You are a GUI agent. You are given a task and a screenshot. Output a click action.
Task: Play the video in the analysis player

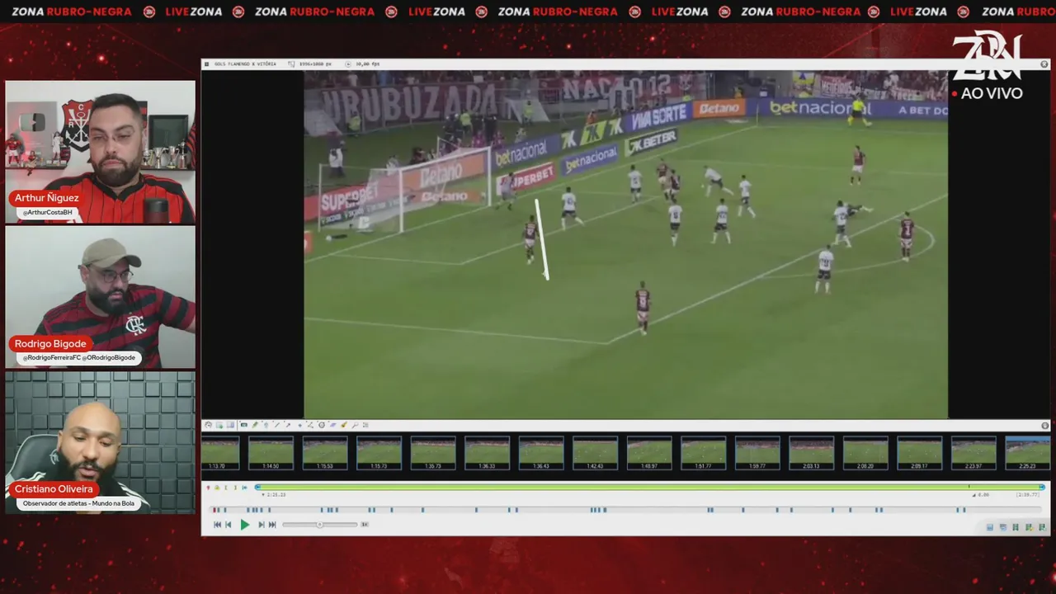coord(245,525)
